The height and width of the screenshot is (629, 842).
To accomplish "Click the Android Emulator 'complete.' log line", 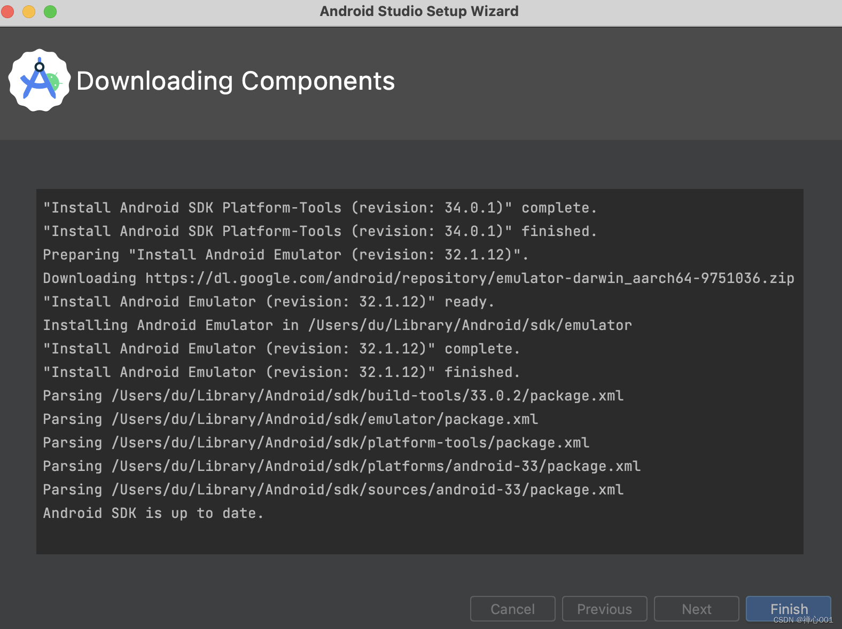I will [x=281, y=349].
